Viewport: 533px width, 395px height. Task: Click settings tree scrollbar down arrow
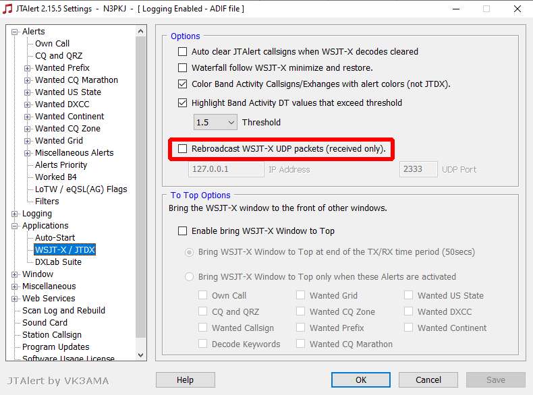click(x=141, y=355)
